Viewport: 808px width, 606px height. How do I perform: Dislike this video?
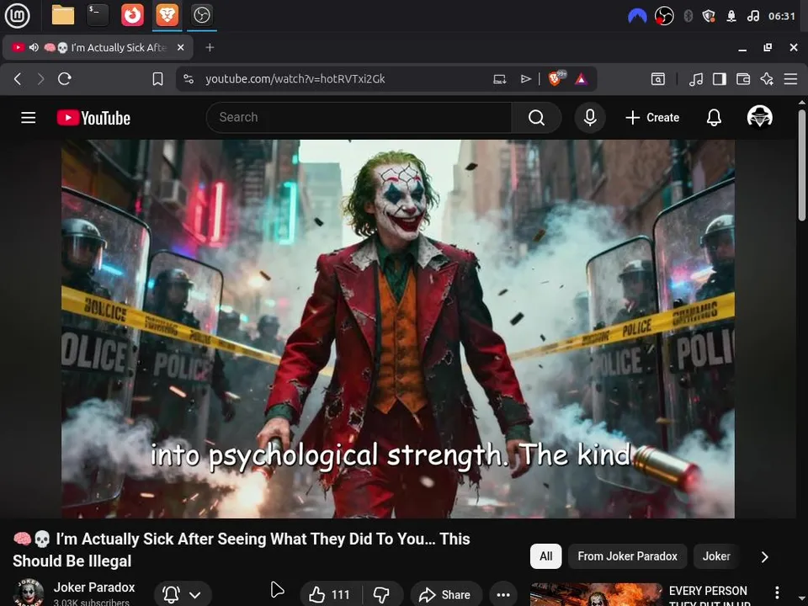click(382, 594)
